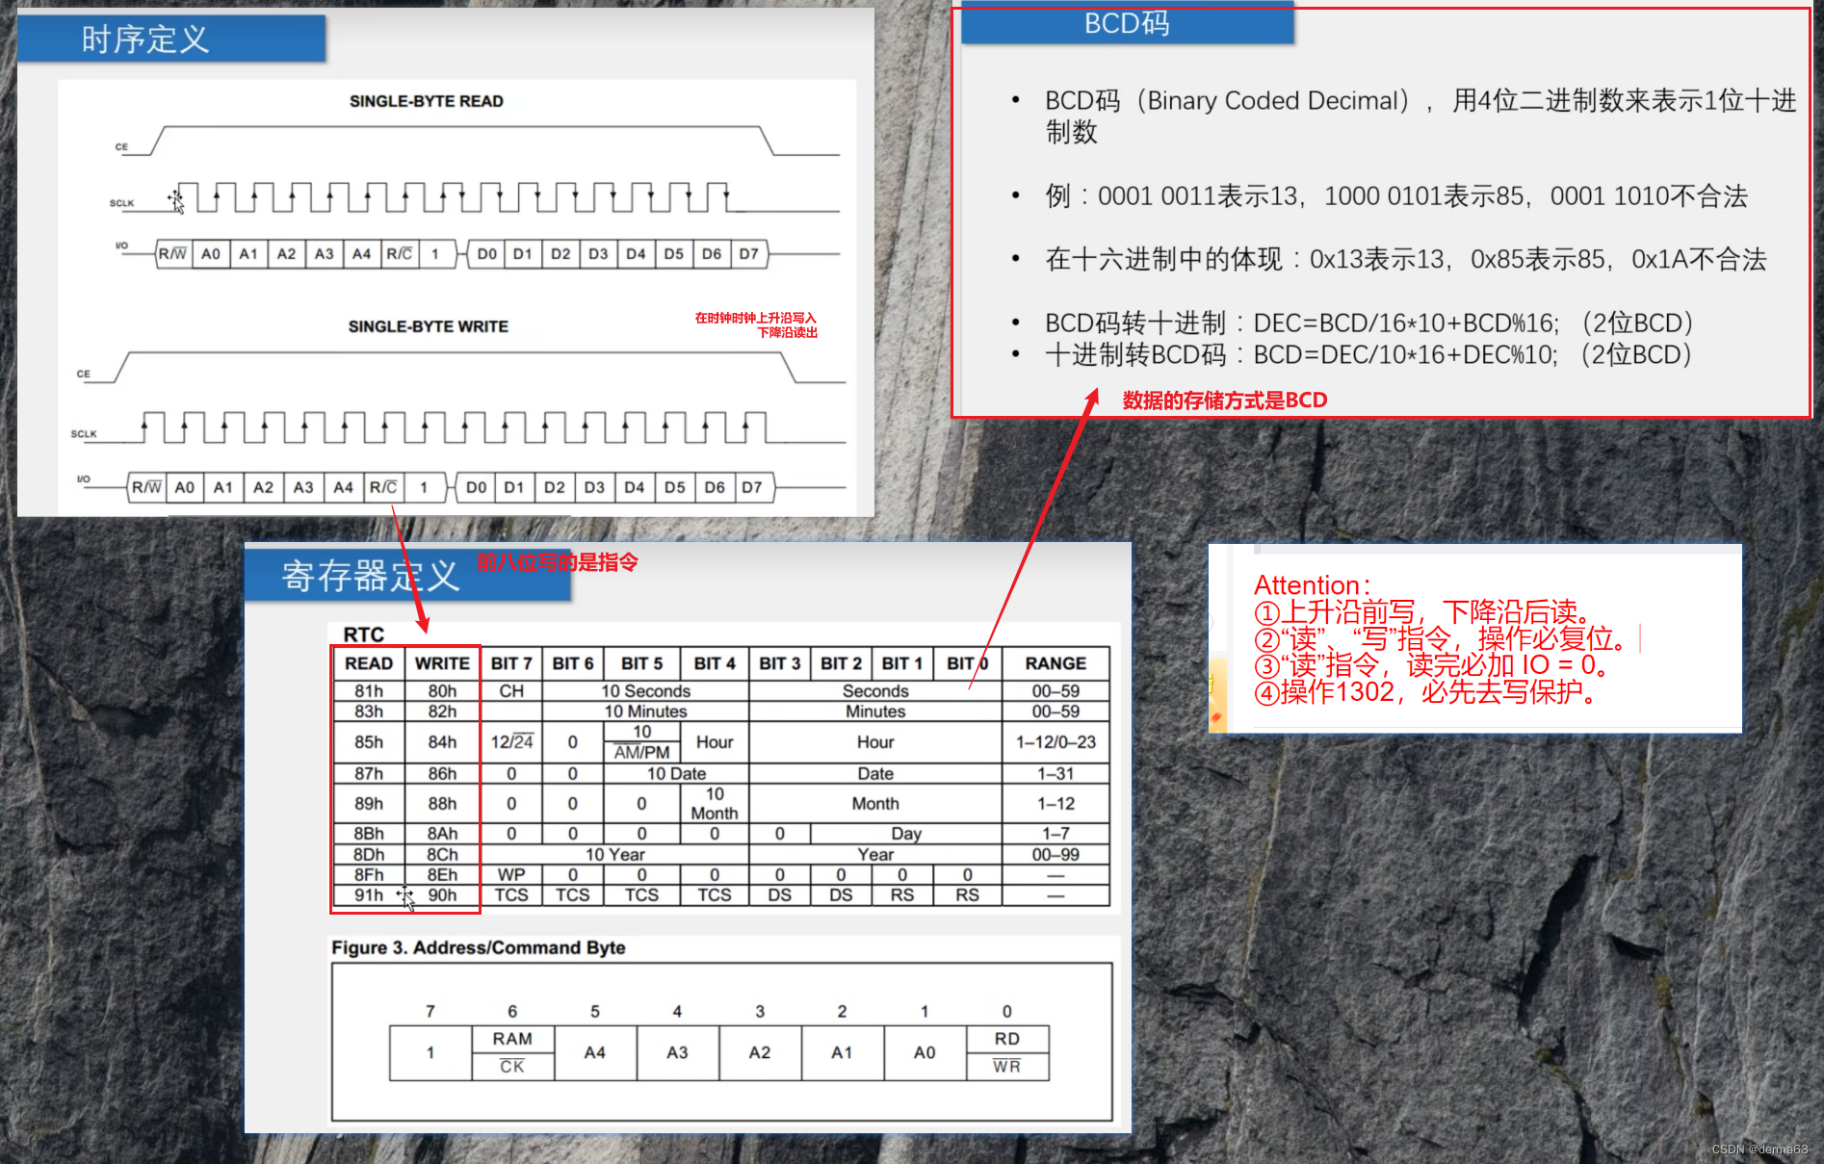Click the 10 Seconds cell
1824x1164 pixels.
coord(645,691)
